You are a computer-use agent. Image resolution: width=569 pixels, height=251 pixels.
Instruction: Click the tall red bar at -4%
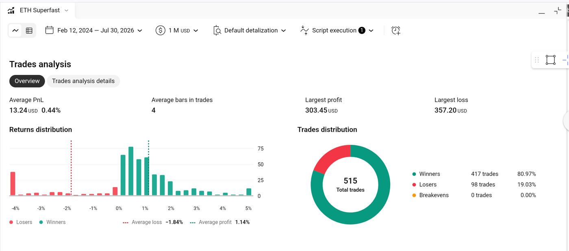tap(13, 183)
